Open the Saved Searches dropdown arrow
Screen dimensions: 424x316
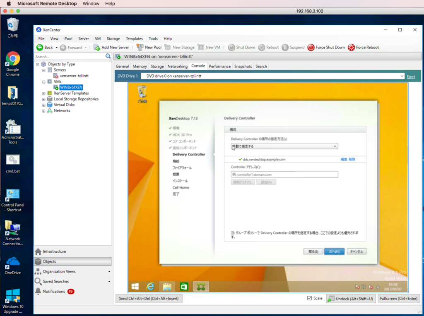(109, 282)
